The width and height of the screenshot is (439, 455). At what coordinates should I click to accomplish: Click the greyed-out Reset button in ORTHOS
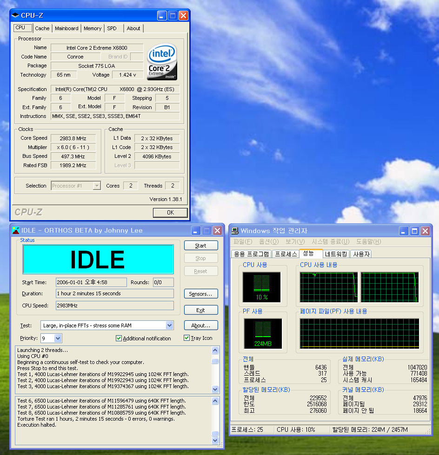tap(201, 271)
